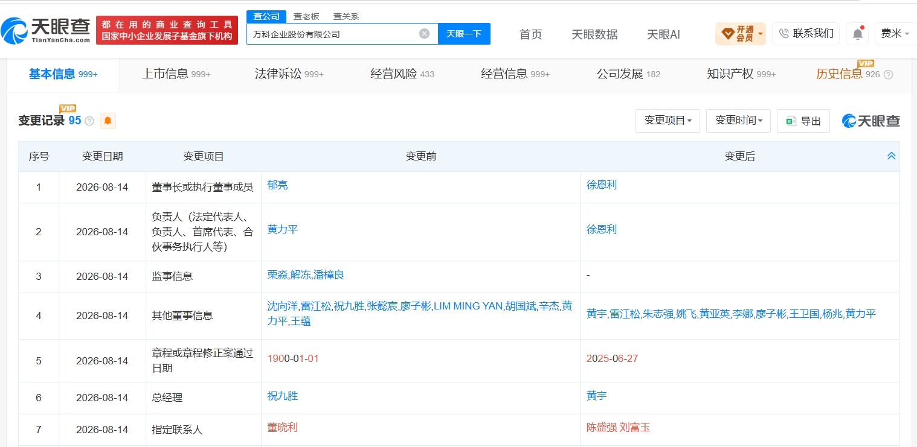Screen dimensions: 917x447
Task: Open the 变更时间 filter dropdown
Action: [x=739, y=121]
